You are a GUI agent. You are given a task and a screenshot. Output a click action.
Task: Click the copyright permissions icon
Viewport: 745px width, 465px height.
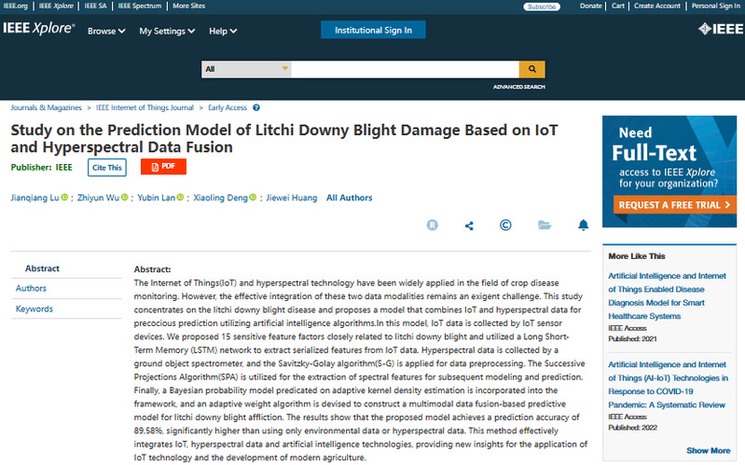point(505,225)
